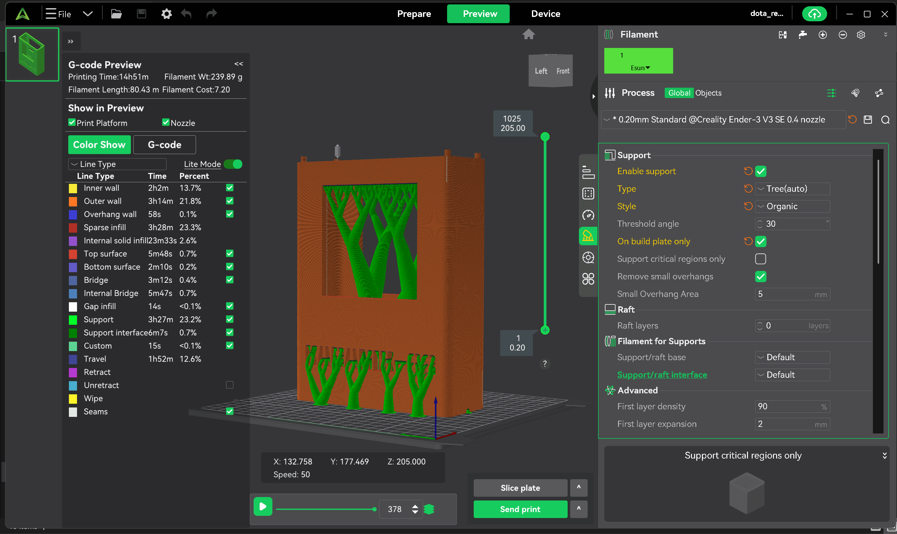
Task: Open the Others settings side tab icon
Action: click(588, 278)
